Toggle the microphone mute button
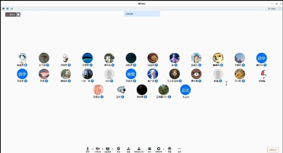283x153 pixels. (x=88, y=149)
